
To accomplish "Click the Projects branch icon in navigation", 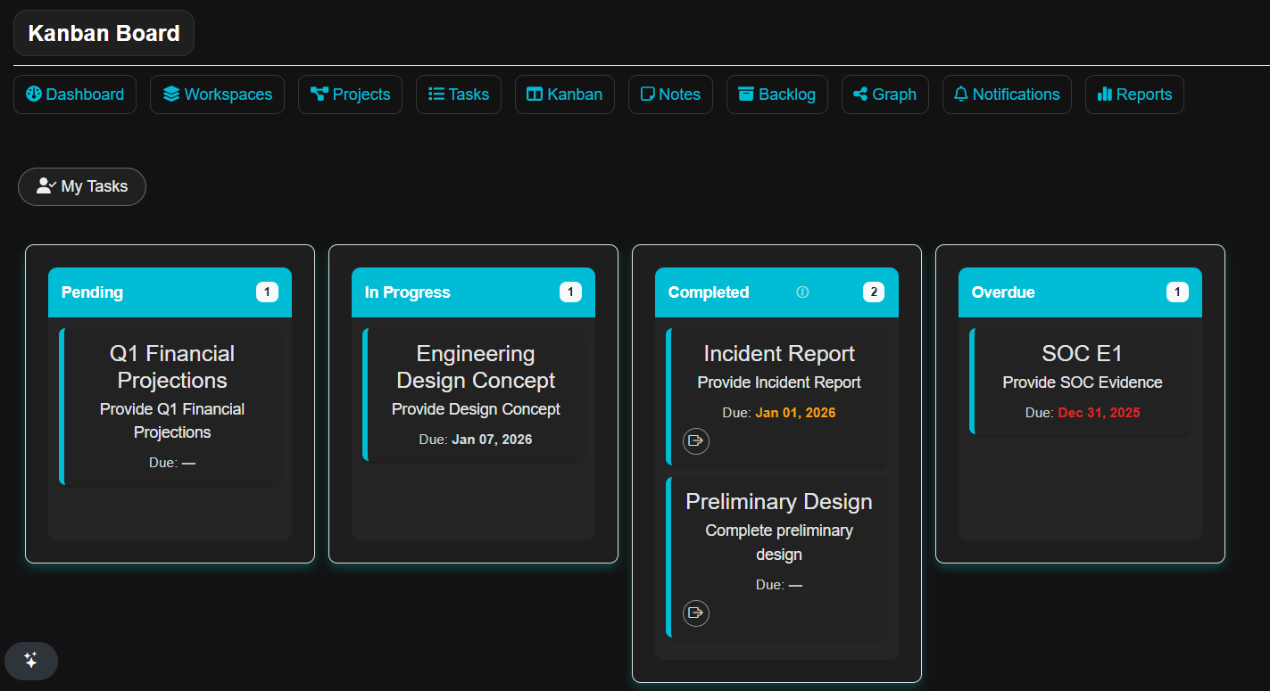I will coord(318,94).
